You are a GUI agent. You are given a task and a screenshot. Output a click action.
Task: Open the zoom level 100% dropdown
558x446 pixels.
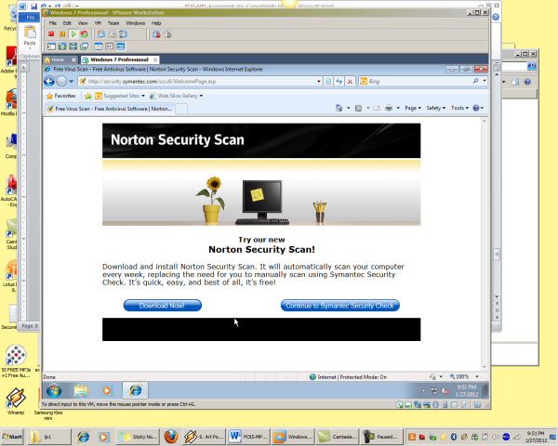(x=462, y=376)
